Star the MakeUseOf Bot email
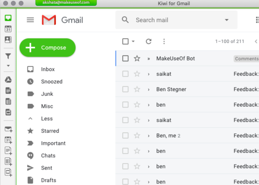 137,59
